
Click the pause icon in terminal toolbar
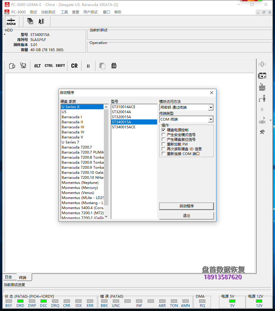click(88, 66)
